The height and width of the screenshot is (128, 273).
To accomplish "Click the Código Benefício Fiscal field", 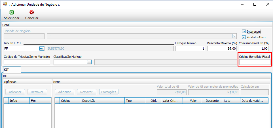I will [255, 62].
